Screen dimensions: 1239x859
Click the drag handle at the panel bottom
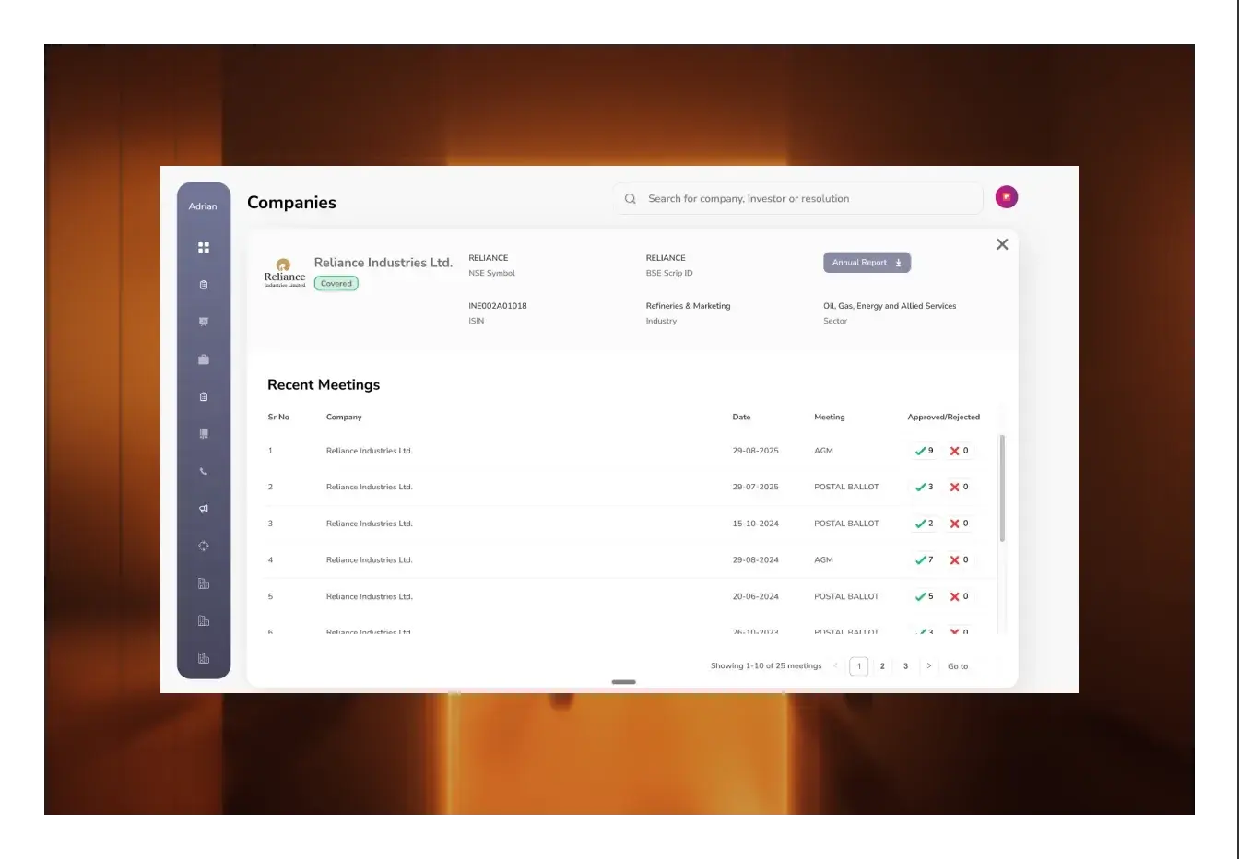pyautogui.click(x=623, y=682)
